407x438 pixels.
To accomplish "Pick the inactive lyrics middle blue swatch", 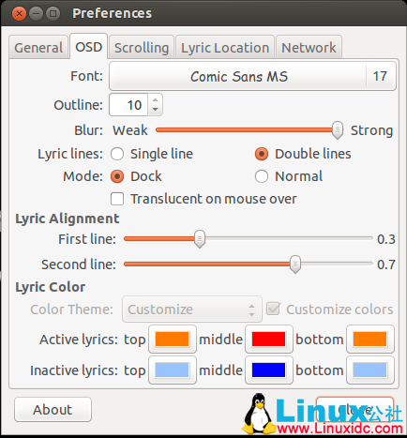I will coord(269,370).
